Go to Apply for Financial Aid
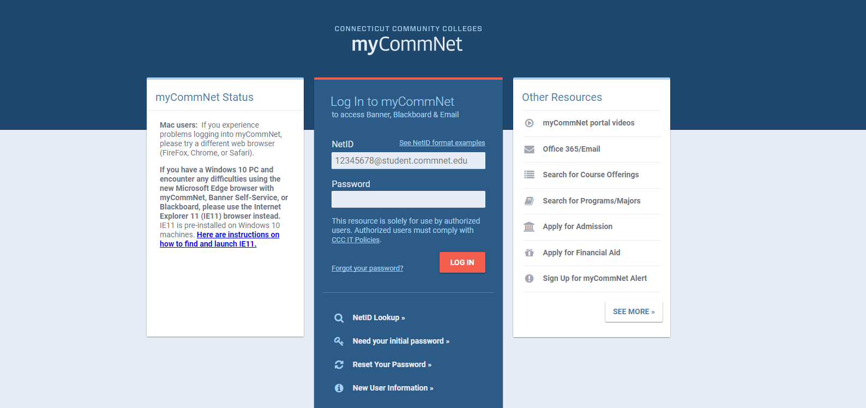 581,253
